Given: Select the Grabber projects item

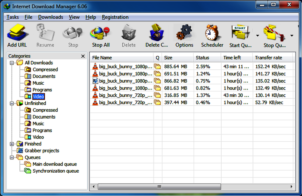Looking at the screenshot, I should 42,151.
